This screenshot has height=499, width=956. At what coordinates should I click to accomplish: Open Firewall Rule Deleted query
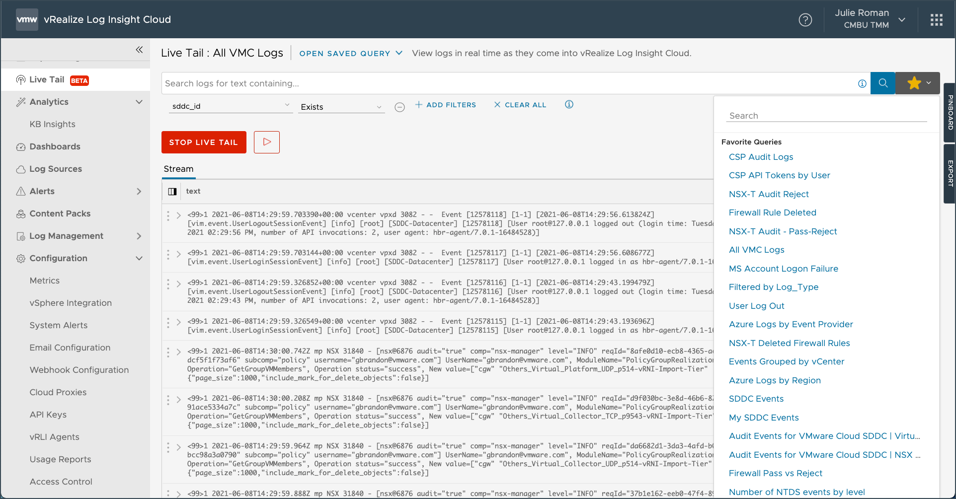tap(772, 213)
